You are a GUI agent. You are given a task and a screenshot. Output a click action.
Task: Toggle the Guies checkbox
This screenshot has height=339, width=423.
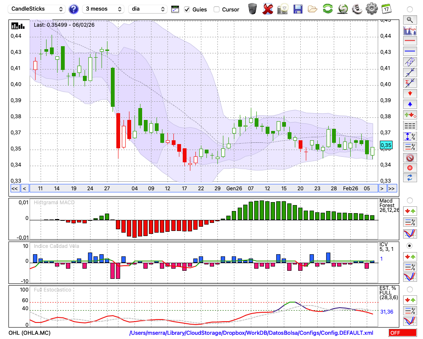tap(187, 9)
